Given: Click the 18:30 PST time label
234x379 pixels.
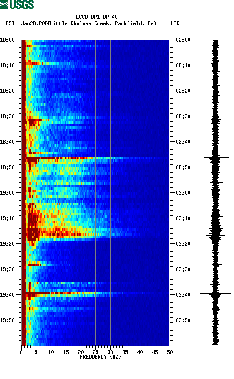Looking at the screenshot, I should click(7, 116).
